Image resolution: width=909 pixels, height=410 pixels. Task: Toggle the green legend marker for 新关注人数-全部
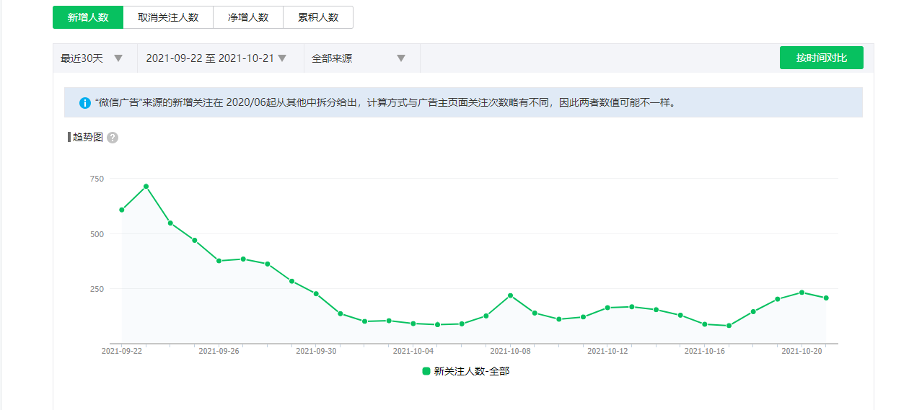pos(426,371)
